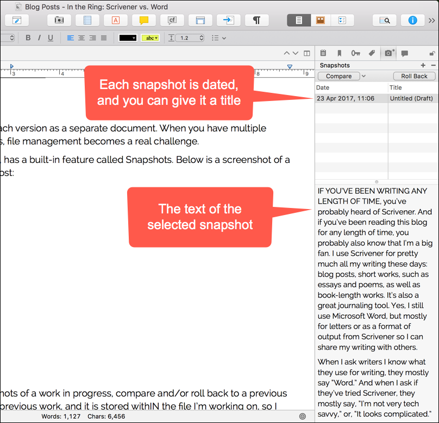439x423 pixels.
Task: Toggle the Inspector with blue info icon
Action: [x=413, y=20]
